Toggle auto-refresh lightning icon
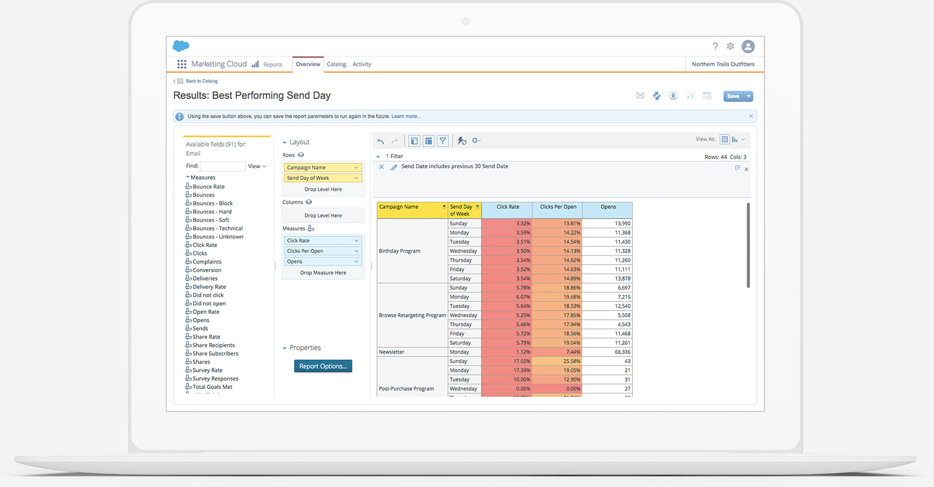 pos(462,141)
